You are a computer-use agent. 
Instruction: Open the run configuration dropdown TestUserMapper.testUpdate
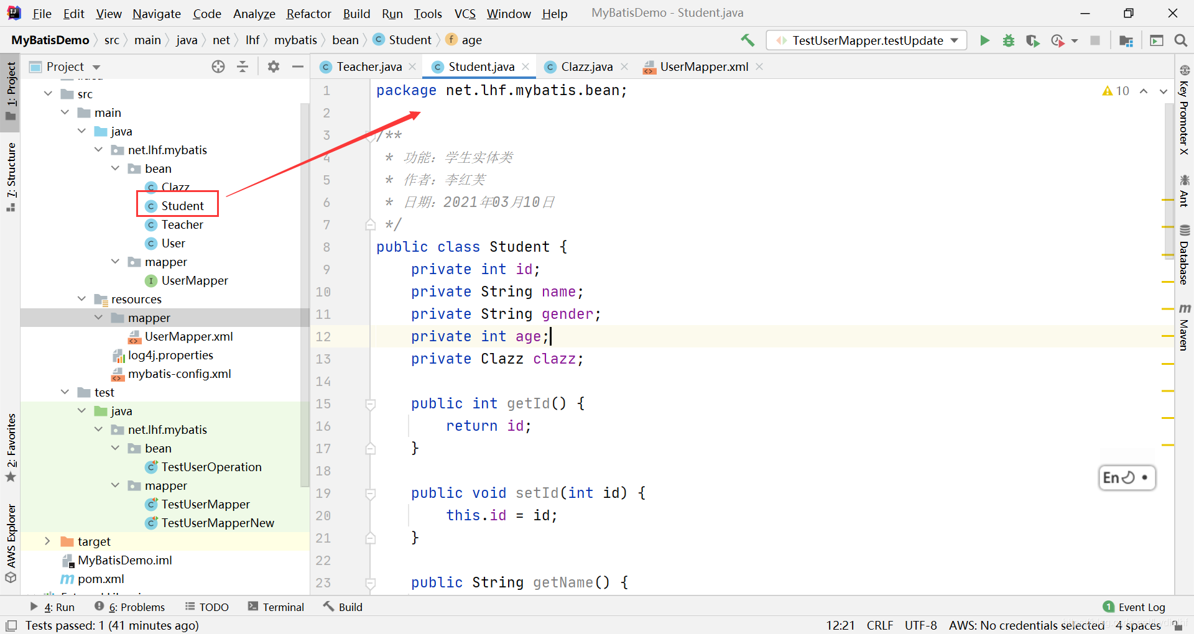(x=867, y=40)
